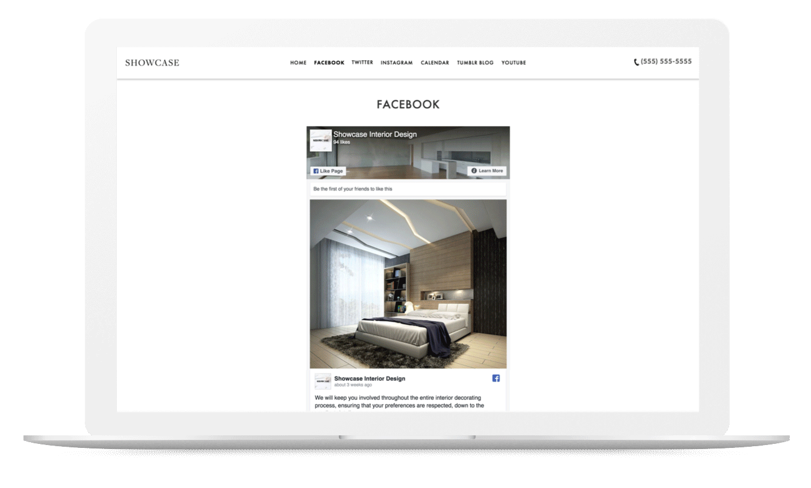Click the SHOWCASE site logo
The height and width of the screenshot is (488, 811).
[152, 63]
